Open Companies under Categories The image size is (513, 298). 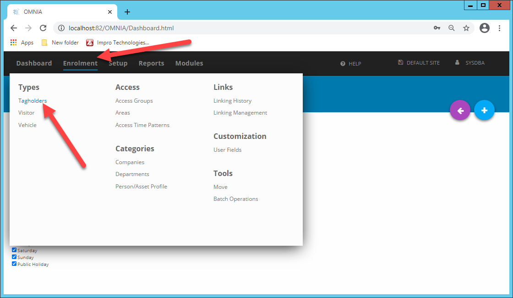[x=130, y=162]
